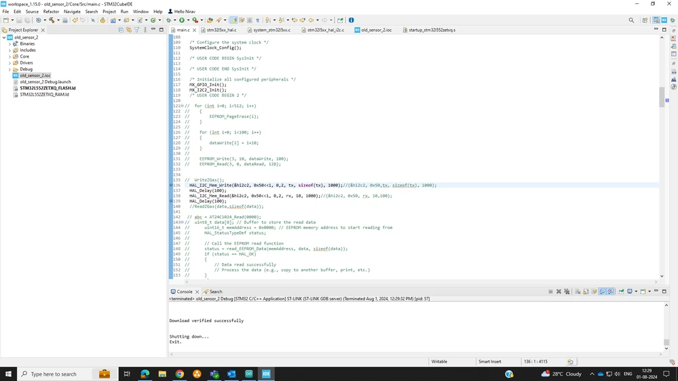
Task: Click the editor vertical scrollbar thumb
Action: pyautogui.click(x=662, y=97)
